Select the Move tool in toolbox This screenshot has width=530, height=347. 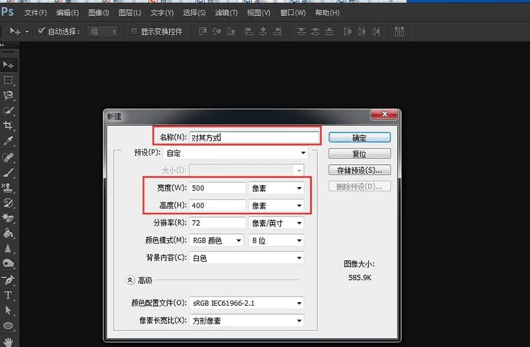8,65
